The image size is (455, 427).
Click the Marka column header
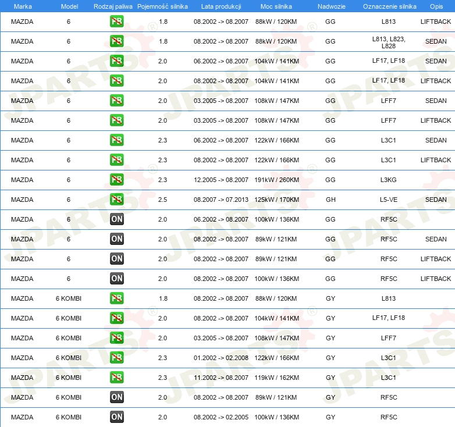(23, 6)
